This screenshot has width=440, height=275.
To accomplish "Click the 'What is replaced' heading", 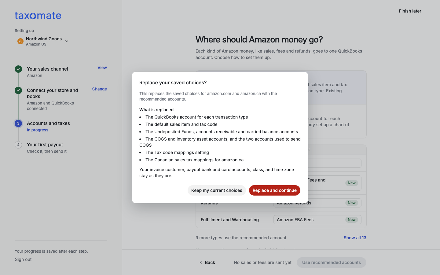I will click(156, 110).
